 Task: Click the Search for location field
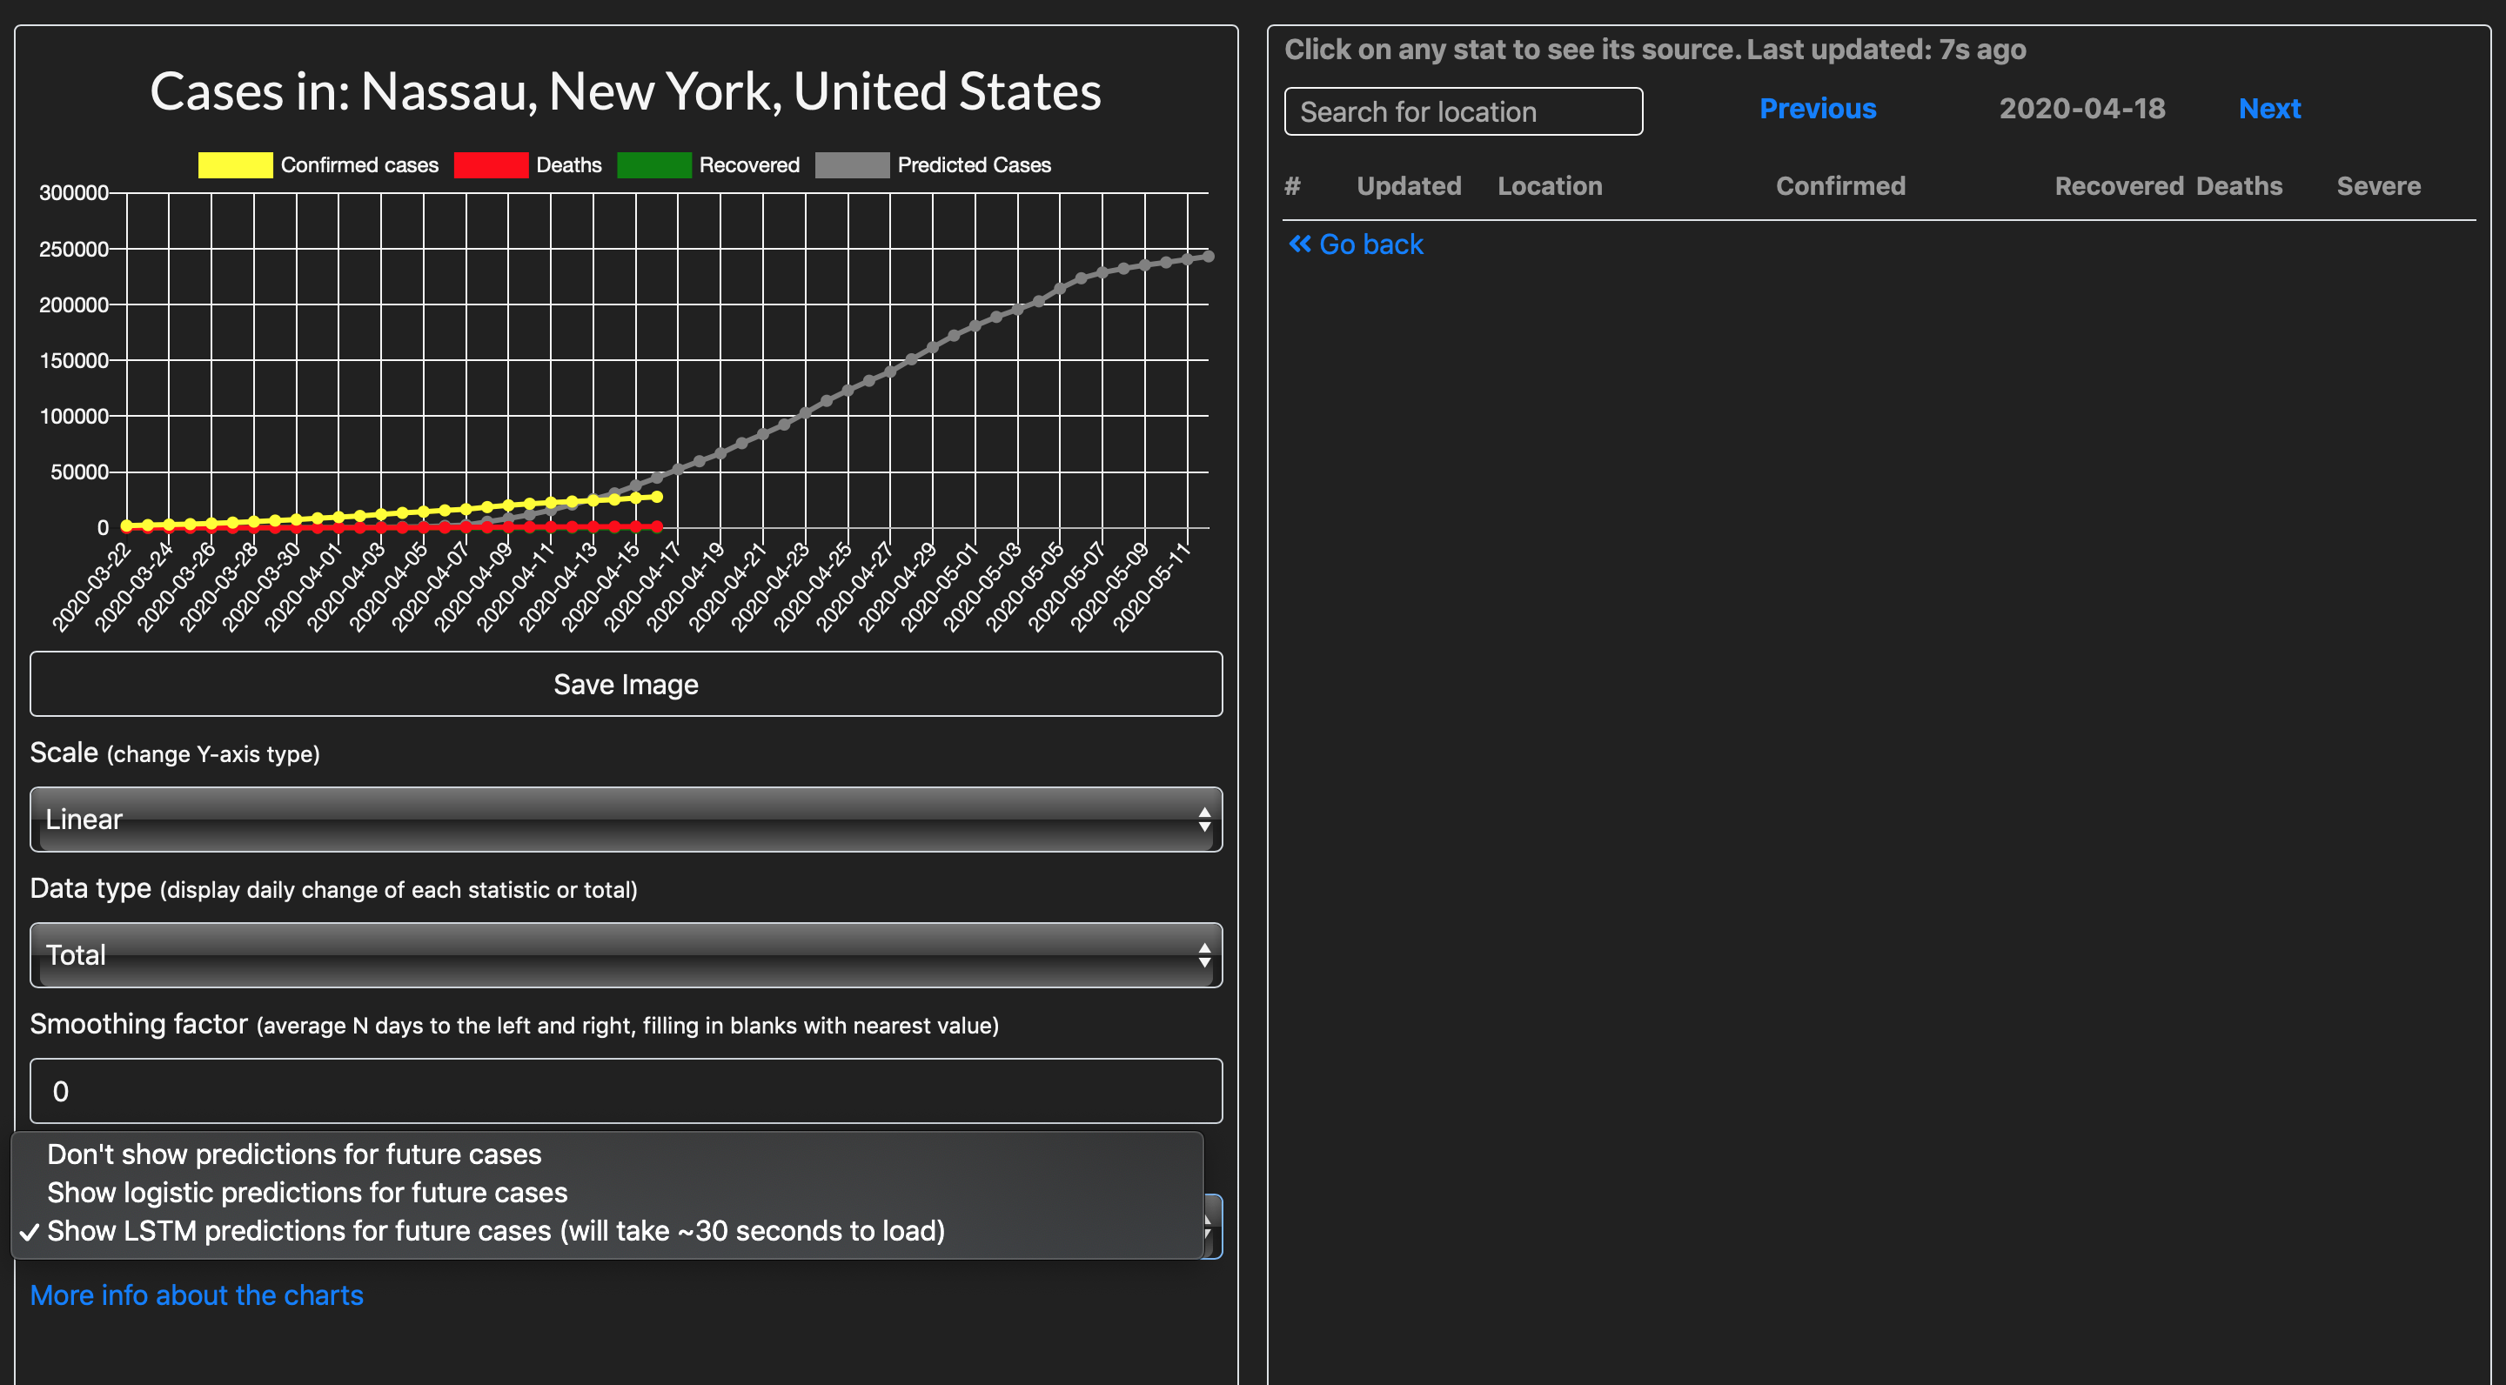1463,110
